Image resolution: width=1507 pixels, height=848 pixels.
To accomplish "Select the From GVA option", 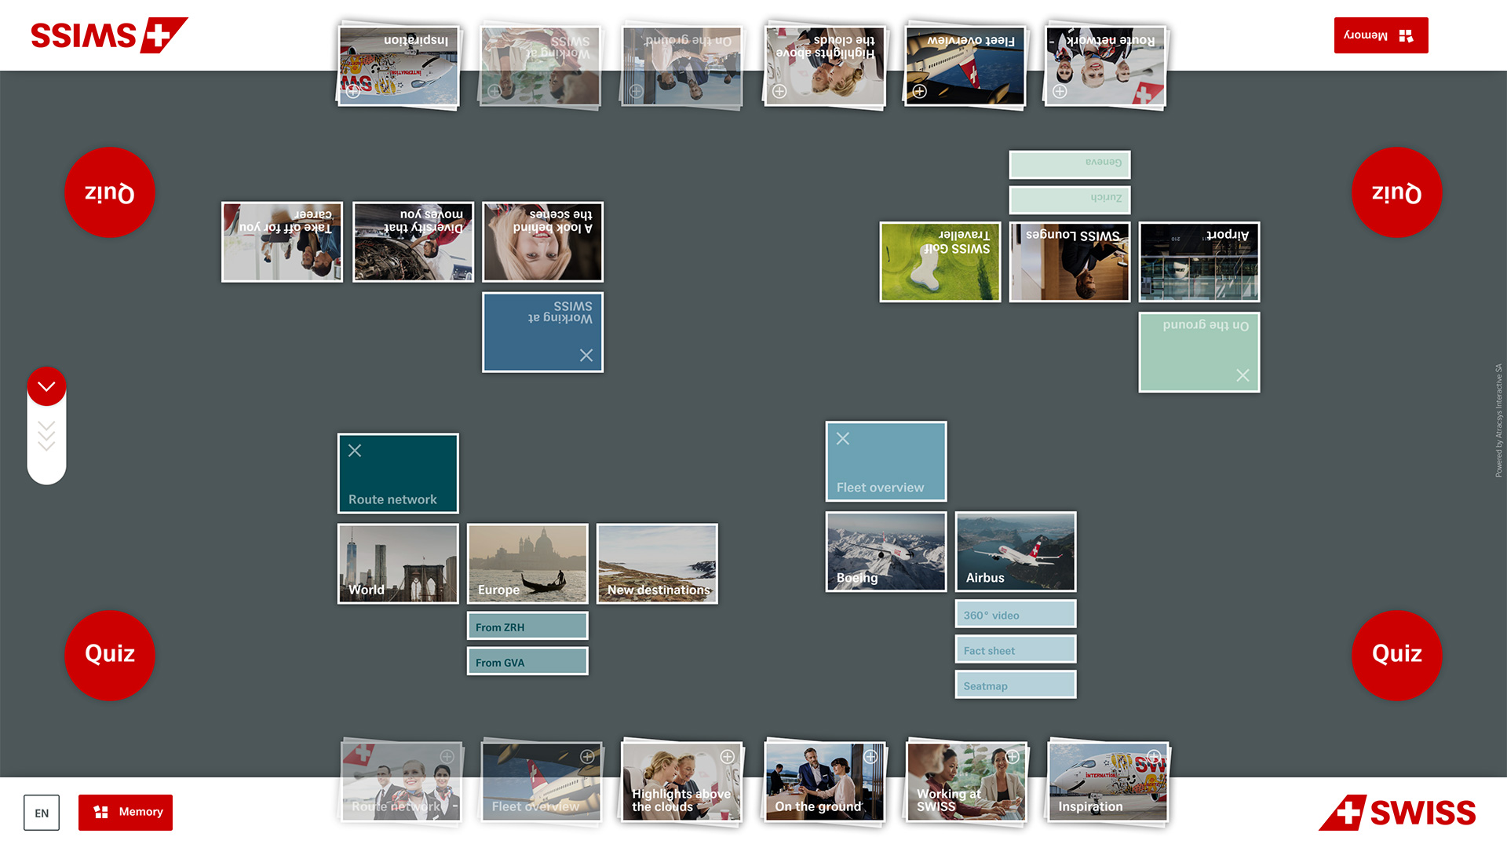I will tap(527, 662).
